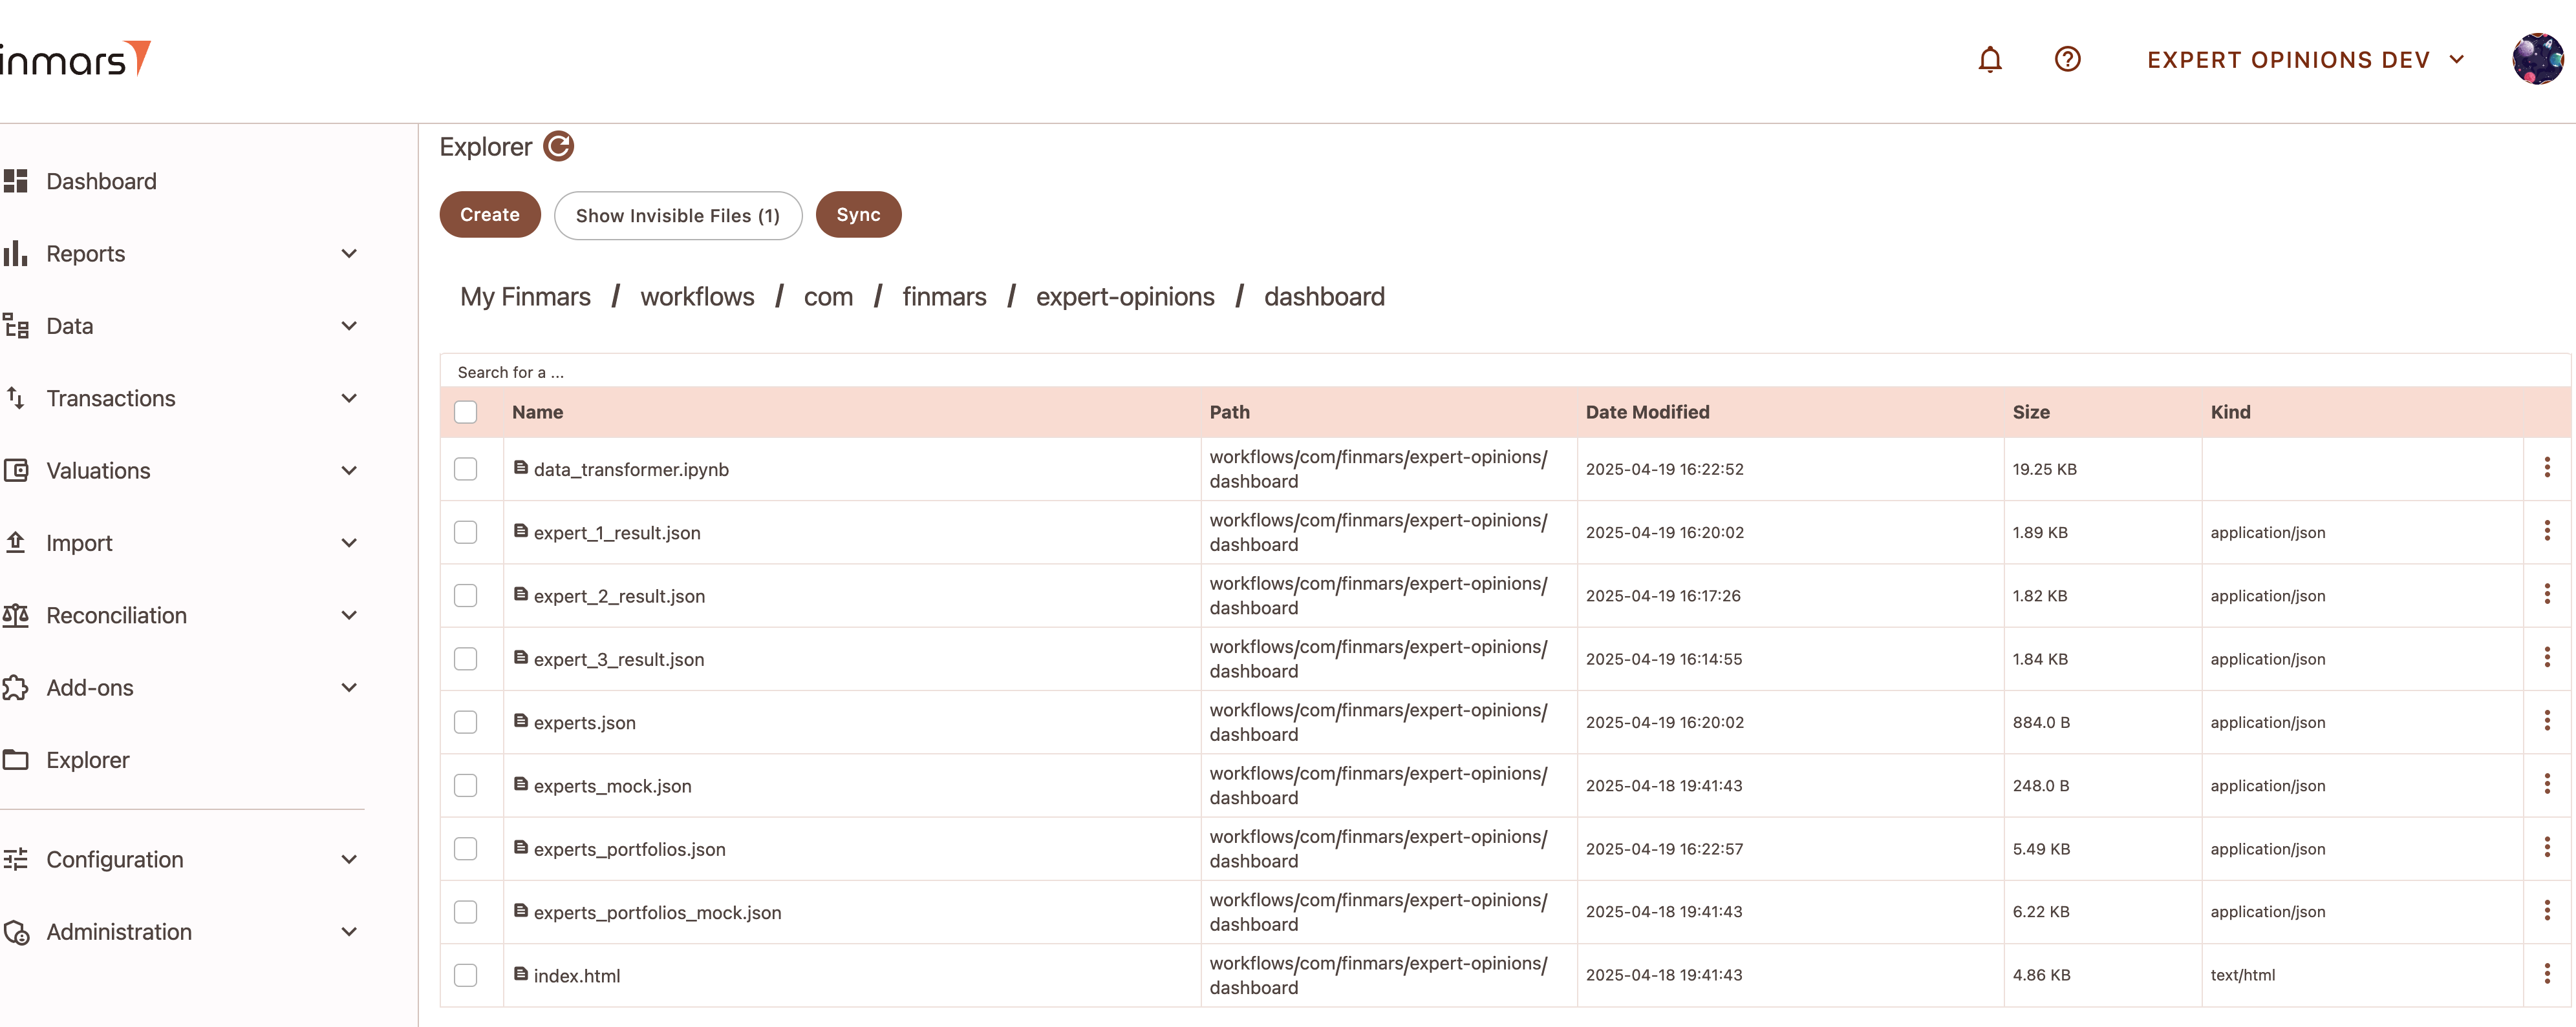Click the Import upload icon
The image size is (2576, 1027).
coord(15,543)
